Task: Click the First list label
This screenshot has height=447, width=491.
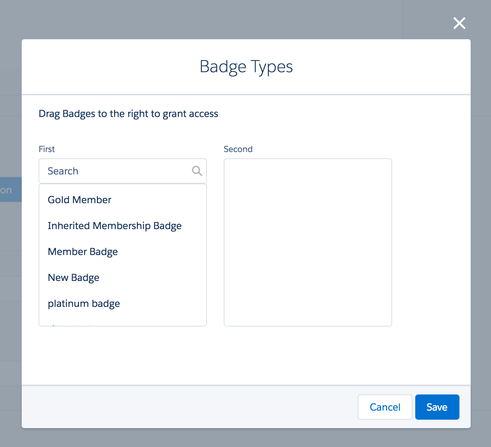Action: coord(47,149)
